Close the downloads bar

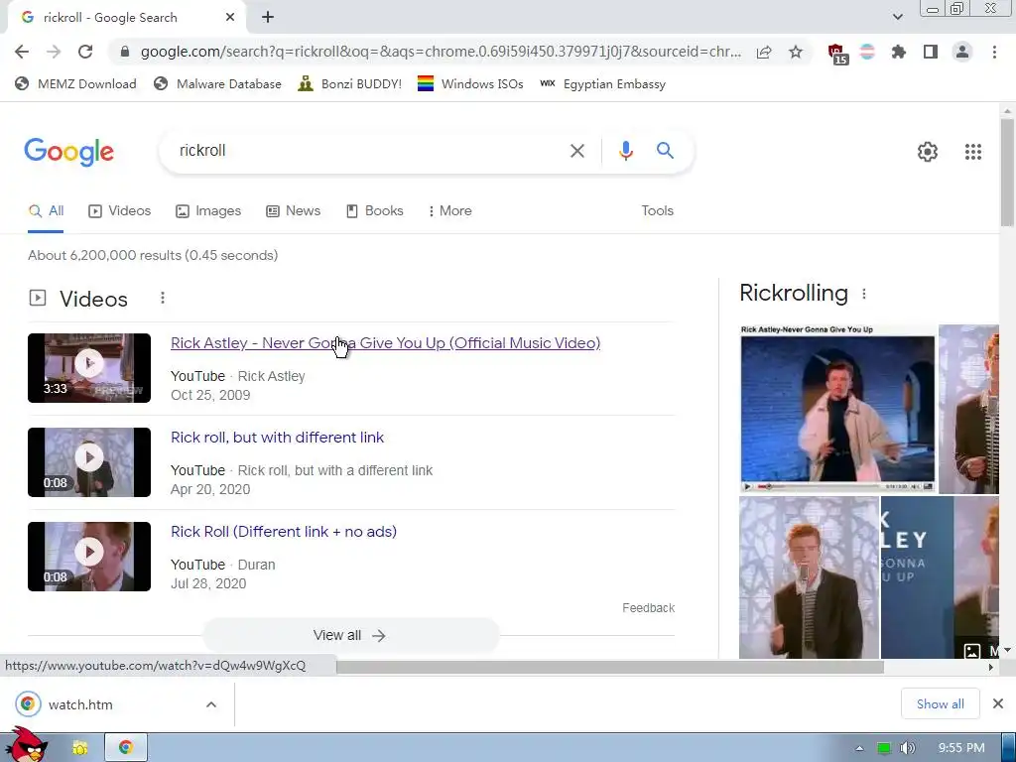tap(998, 703)
